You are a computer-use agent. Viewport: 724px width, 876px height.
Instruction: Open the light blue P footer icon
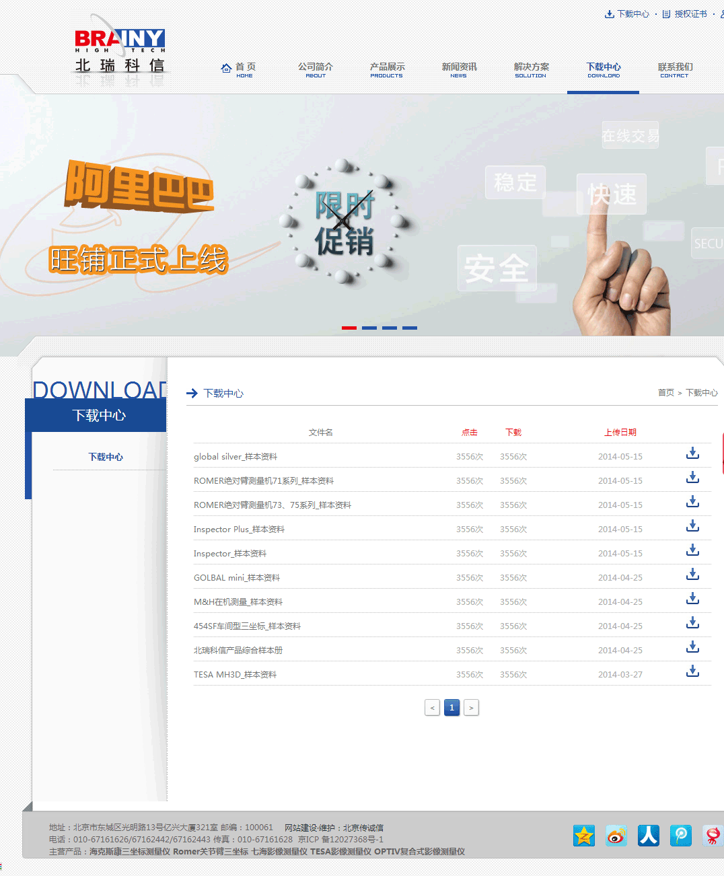coord(681,836)
